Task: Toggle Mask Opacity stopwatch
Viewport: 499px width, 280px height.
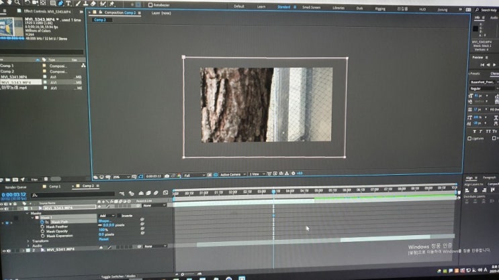Action: 42,231
